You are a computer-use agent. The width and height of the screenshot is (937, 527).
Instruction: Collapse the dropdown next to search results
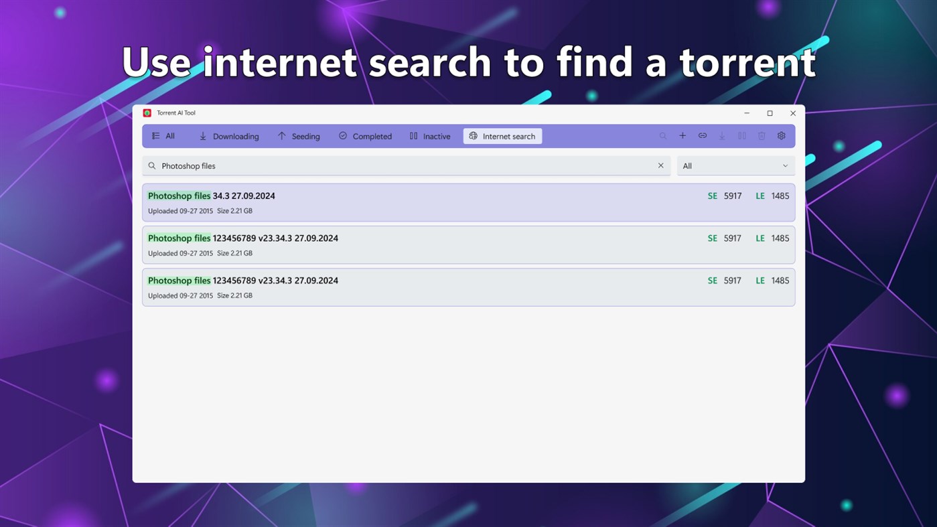pyautogui.click(x=785, y=165)
